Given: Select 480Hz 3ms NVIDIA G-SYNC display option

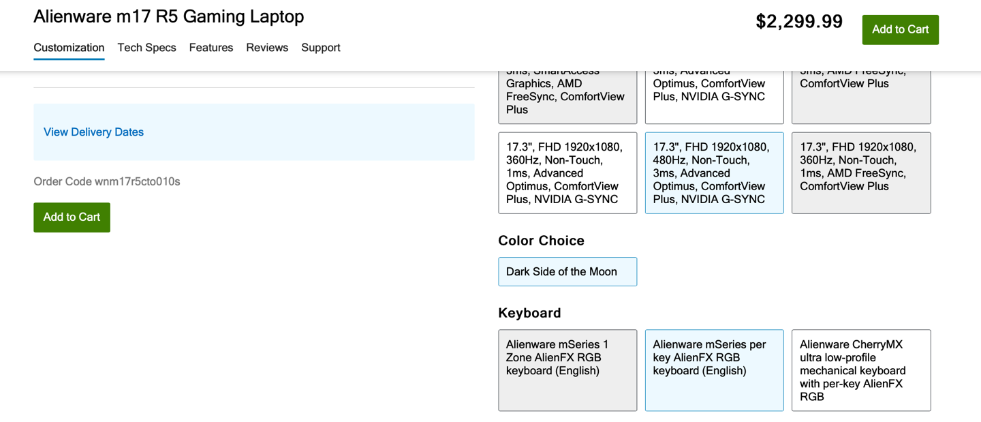Looking at the screenshot, I should coord(714,173).
